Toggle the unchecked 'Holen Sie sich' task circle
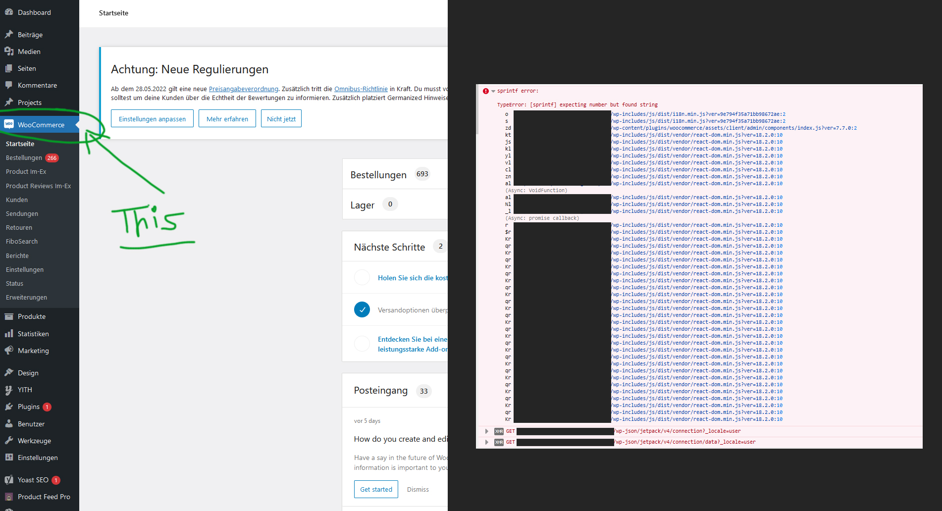This screenshot has width=942, height=511. click(x=362, y=277)
